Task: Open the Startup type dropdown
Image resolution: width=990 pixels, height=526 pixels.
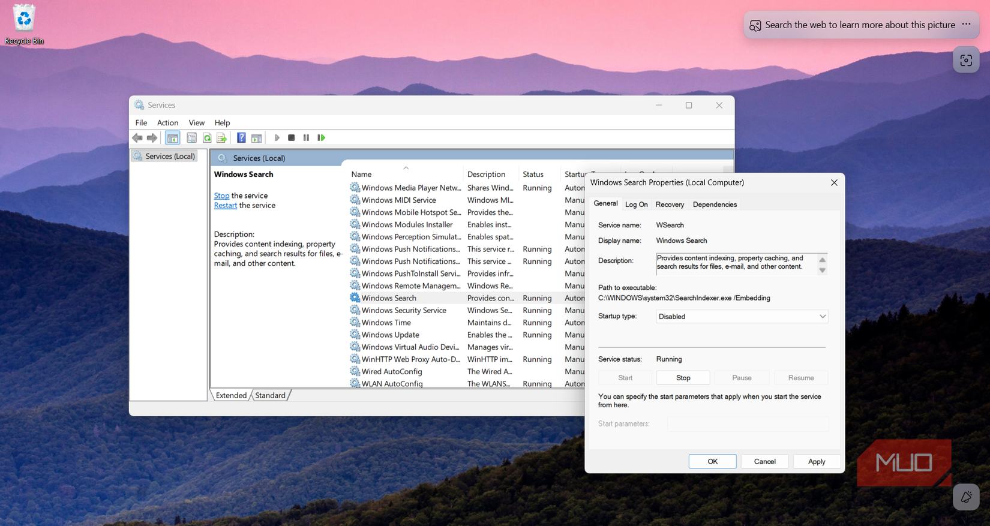Action: coord(742,316)
